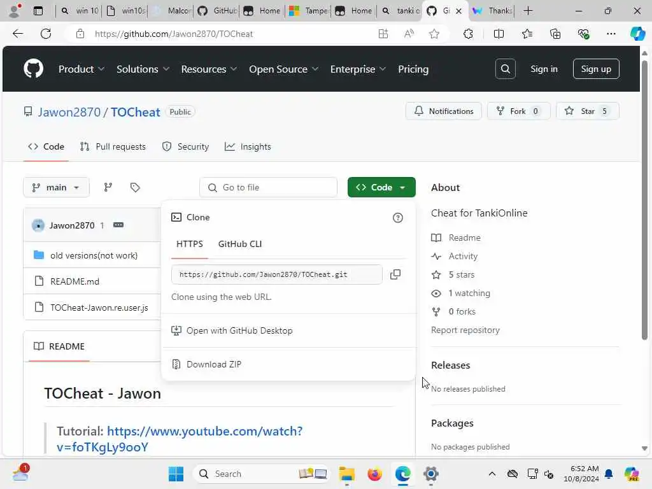Image resolution: width=652 pixels, height=489 pixels.
Task: Open browser Extensions puzzle icon
Action: 468,34
